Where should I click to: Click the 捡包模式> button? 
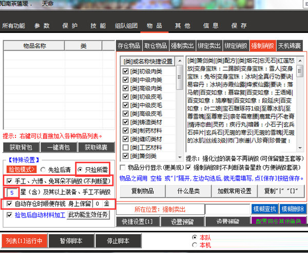pyautogui.click(x=22, y=169)
